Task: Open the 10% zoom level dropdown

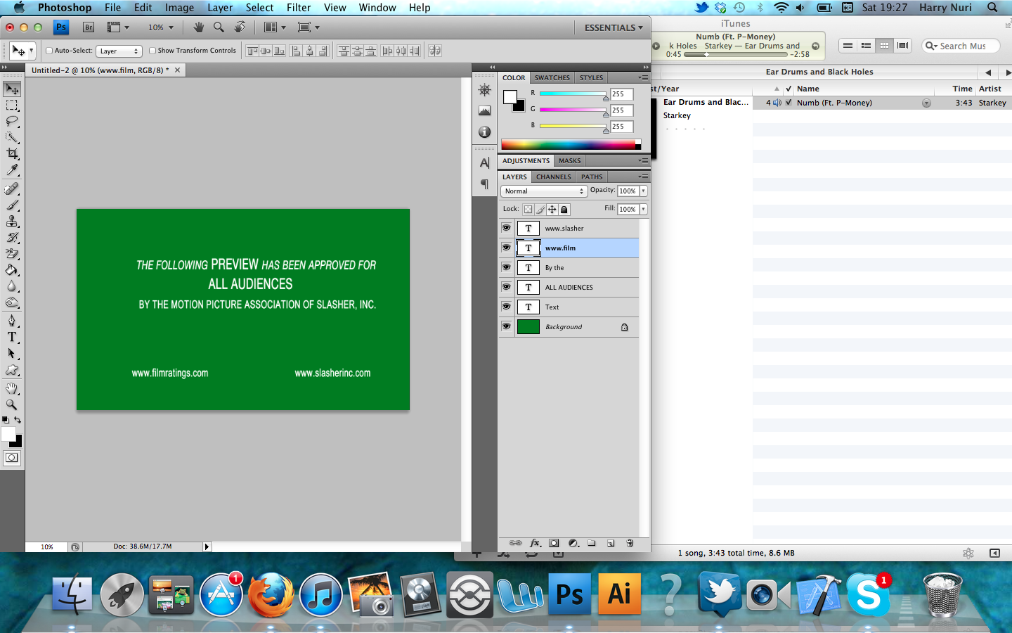Action: [x=161, y=27]
